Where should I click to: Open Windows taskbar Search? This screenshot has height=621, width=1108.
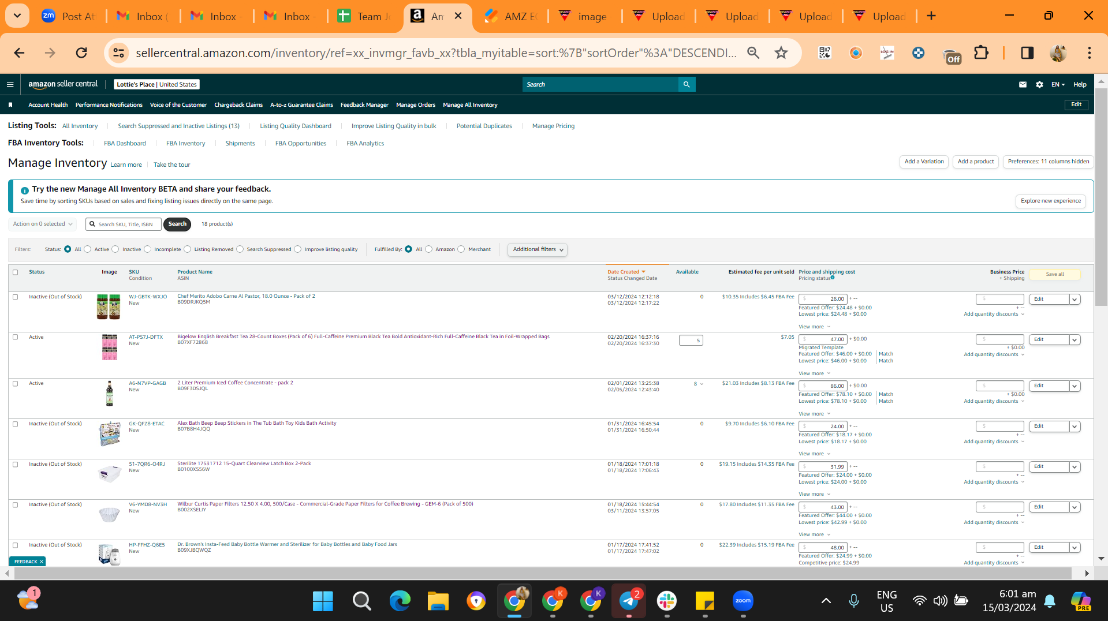coord(361,601)
